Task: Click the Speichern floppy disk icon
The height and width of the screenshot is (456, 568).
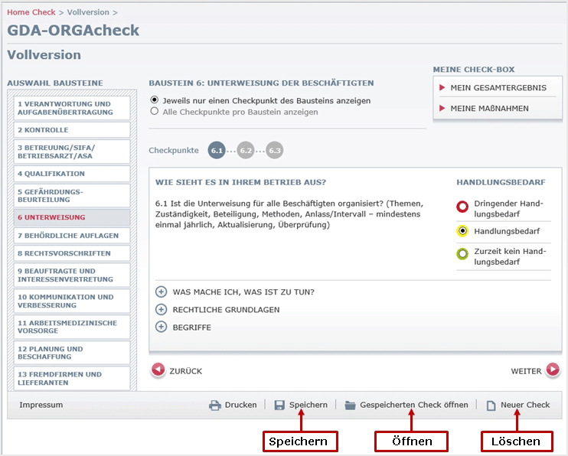Action: tap(279, 405)
